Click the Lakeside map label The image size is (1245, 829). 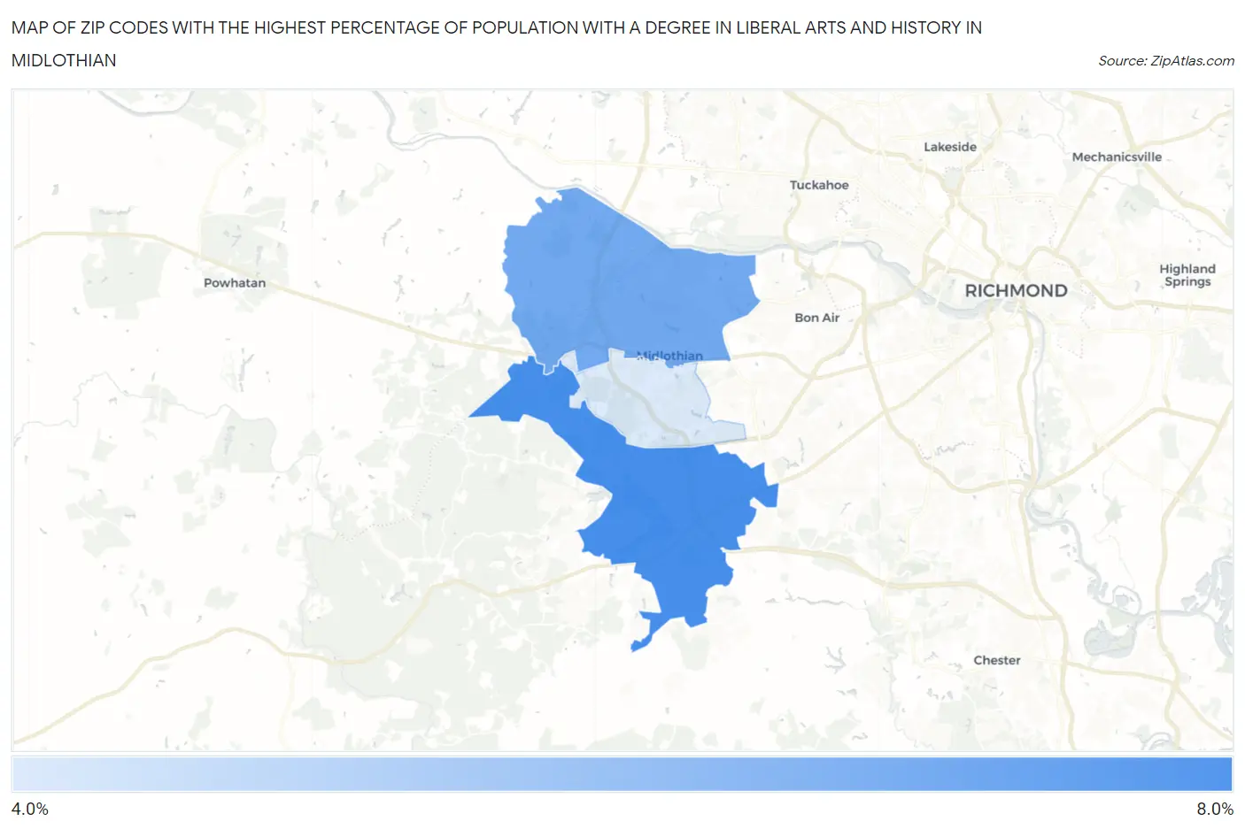click(950, 147)
